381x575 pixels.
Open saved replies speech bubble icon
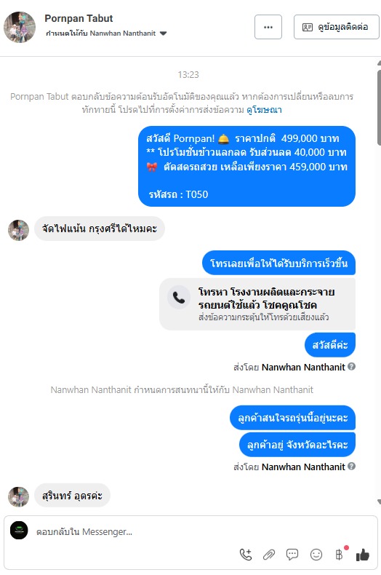292,555
